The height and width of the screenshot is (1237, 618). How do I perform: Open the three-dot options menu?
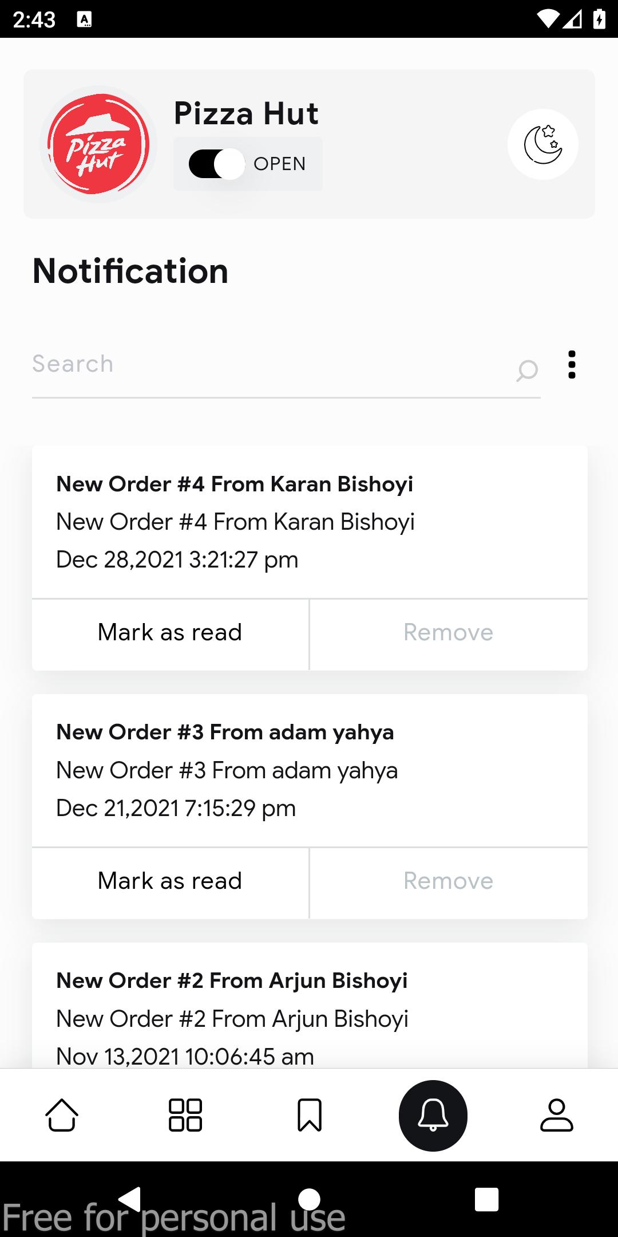572,365
